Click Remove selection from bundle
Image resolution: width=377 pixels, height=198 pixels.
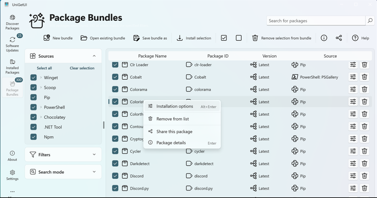(282, 38)
